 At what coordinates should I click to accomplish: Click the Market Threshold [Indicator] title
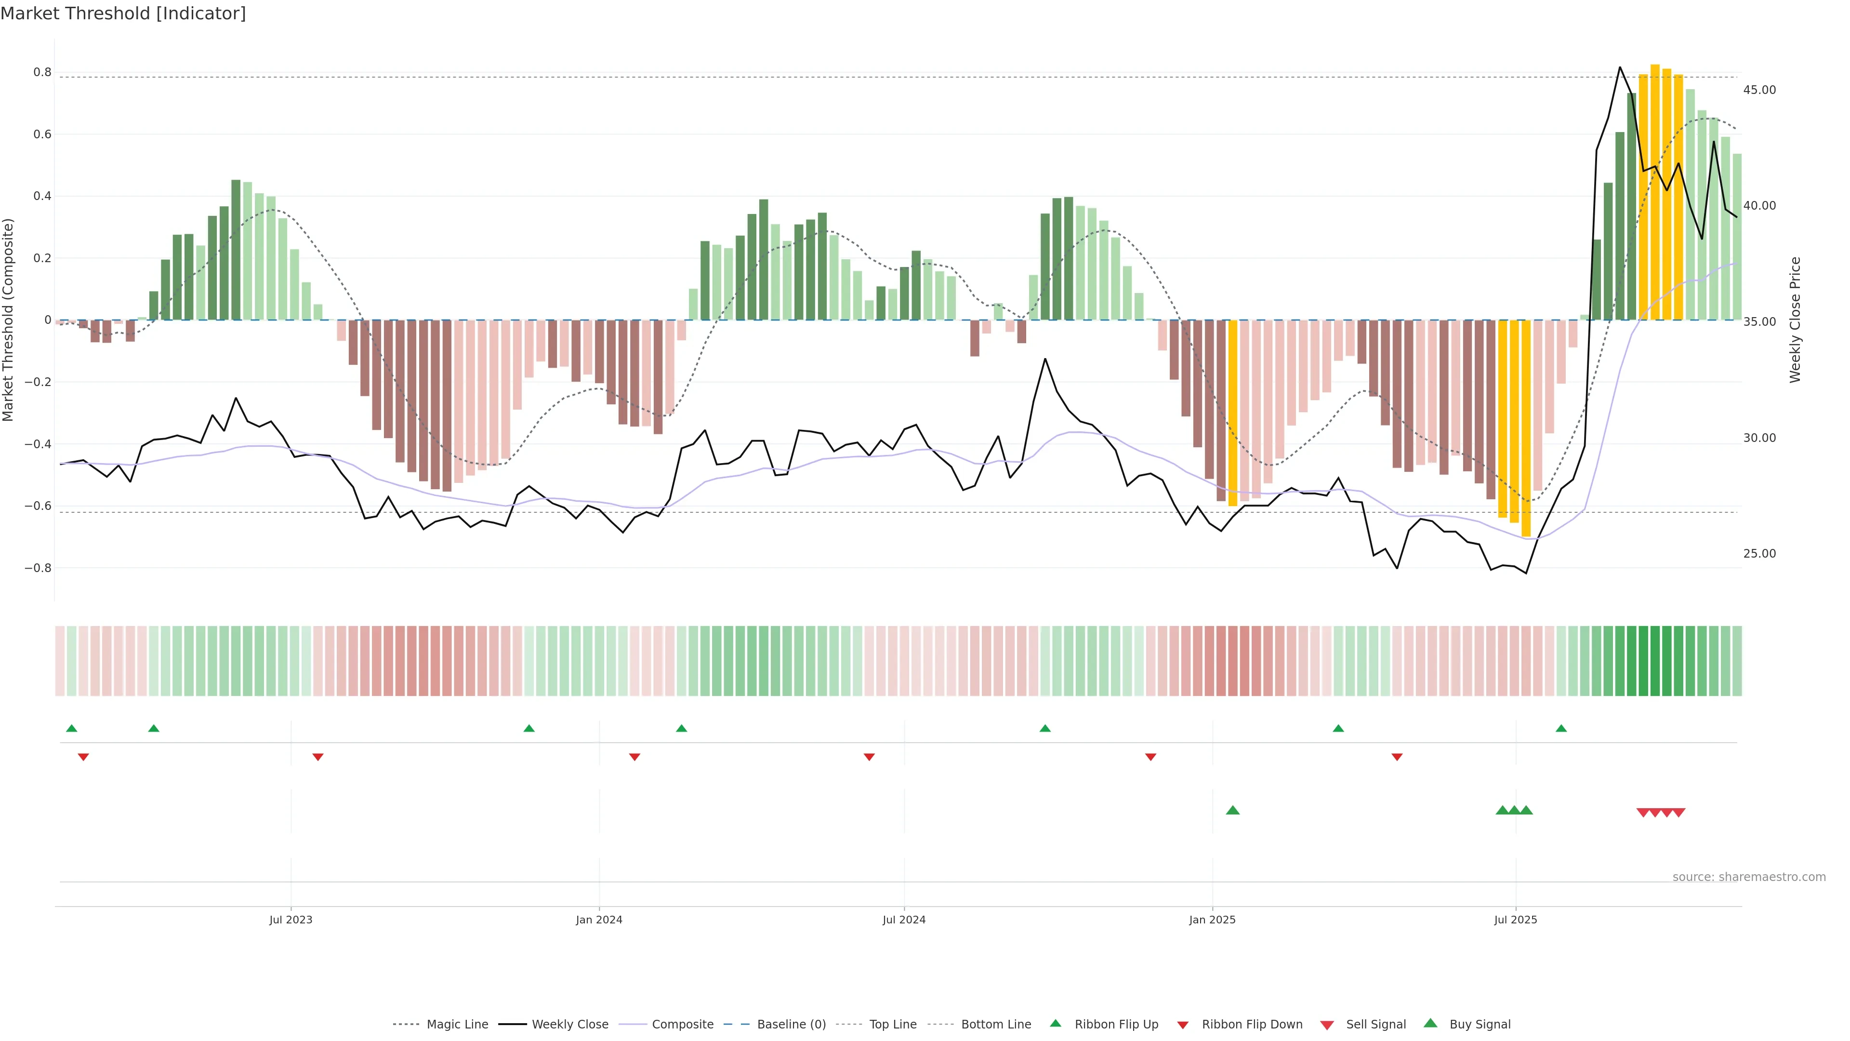pyautogui.click(x=123, y=13)
